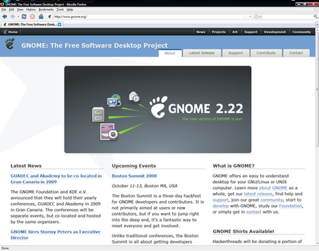This screenshot has height=251, width=319.
Task: Click Art in the top navigation bar
Action: point(235,32)
